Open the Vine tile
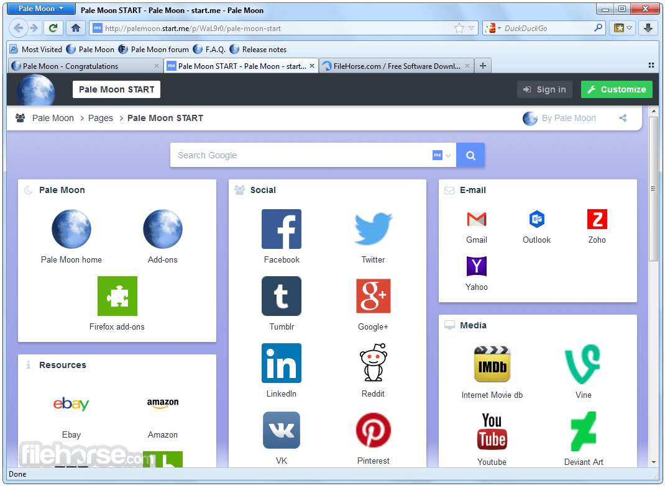 tap(583, 364)
